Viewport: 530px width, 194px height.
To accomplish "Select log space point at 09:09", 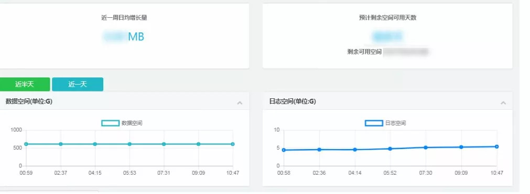I will point(461,147).
